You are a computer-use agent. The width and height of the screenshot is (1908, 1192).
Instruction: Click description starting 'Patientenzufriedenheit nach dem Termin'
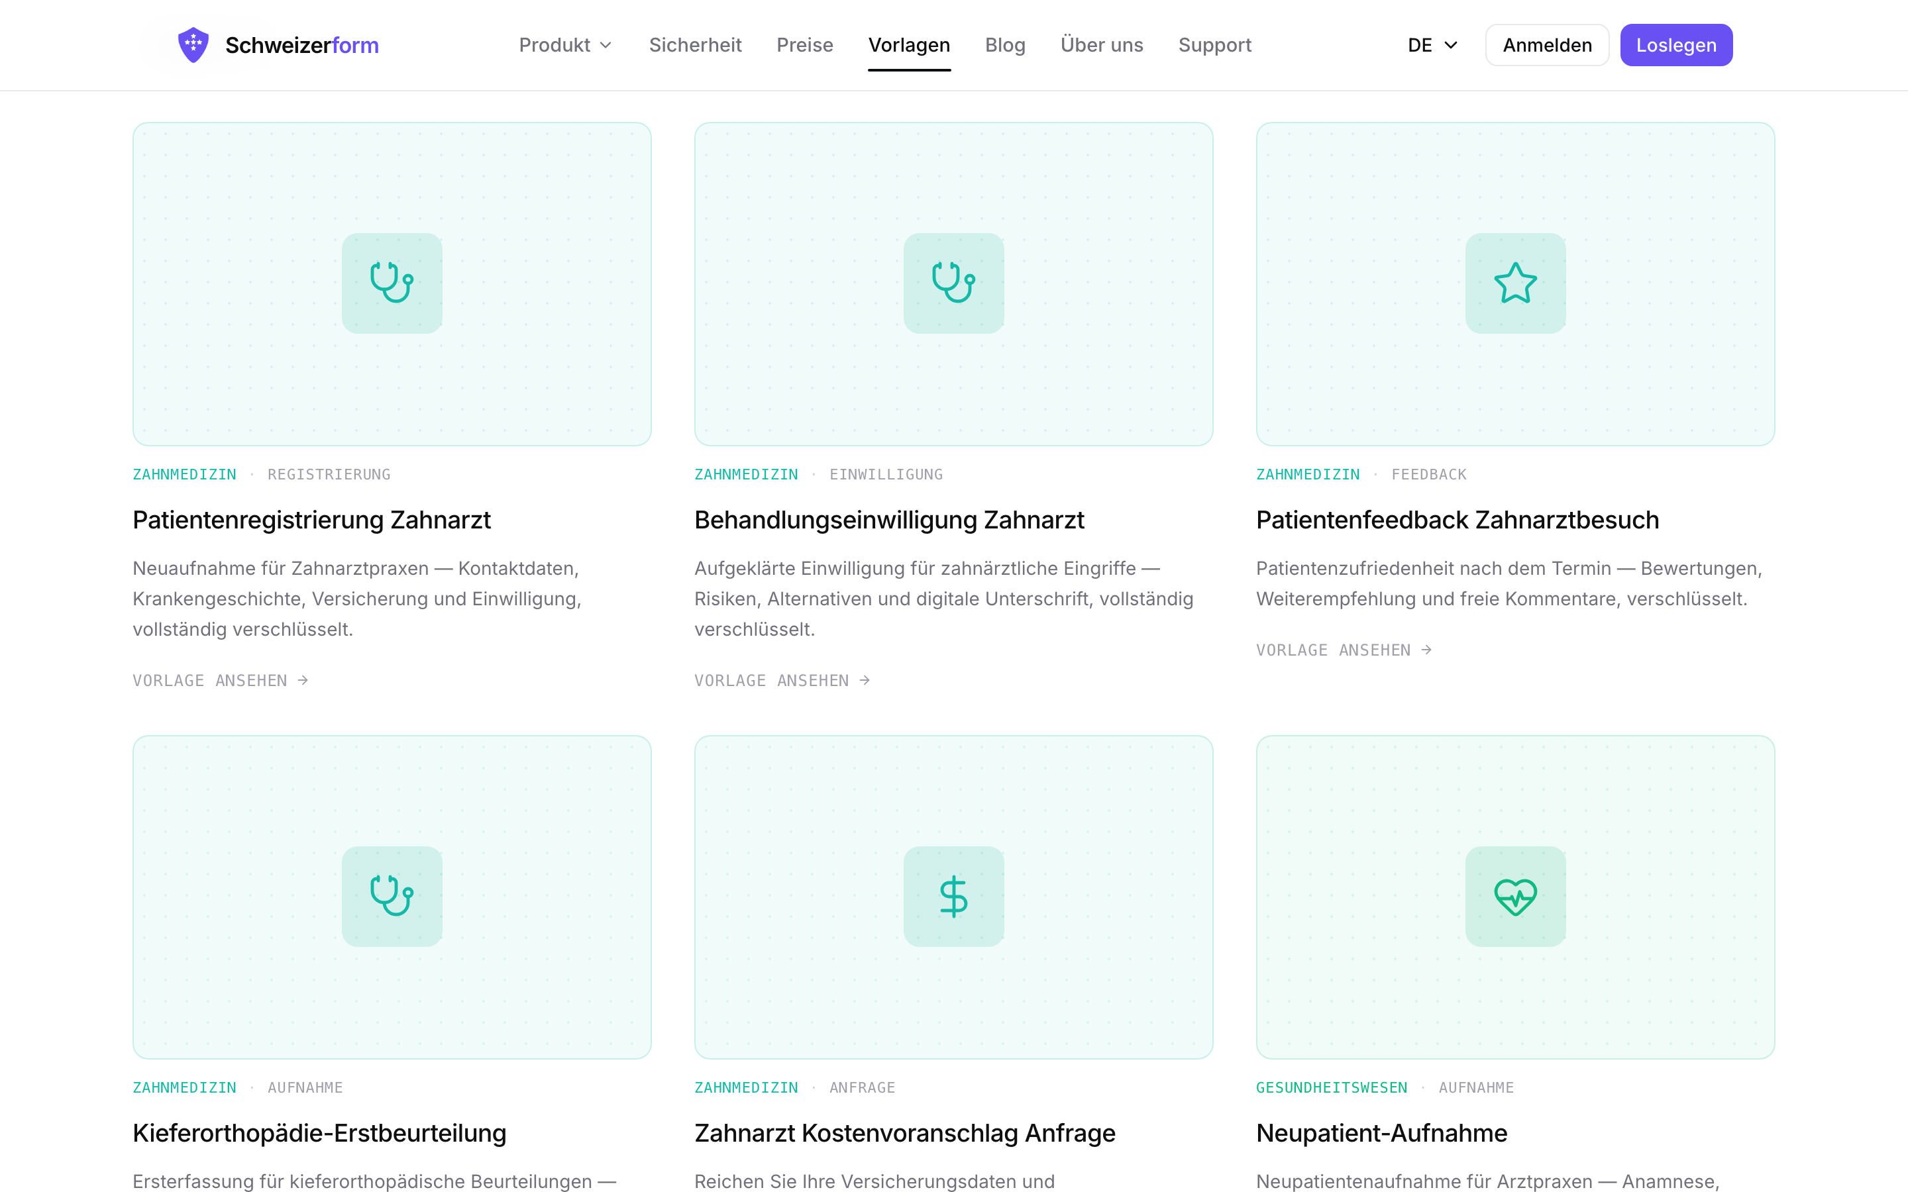pyautogui.click(x=1509, y=583)
